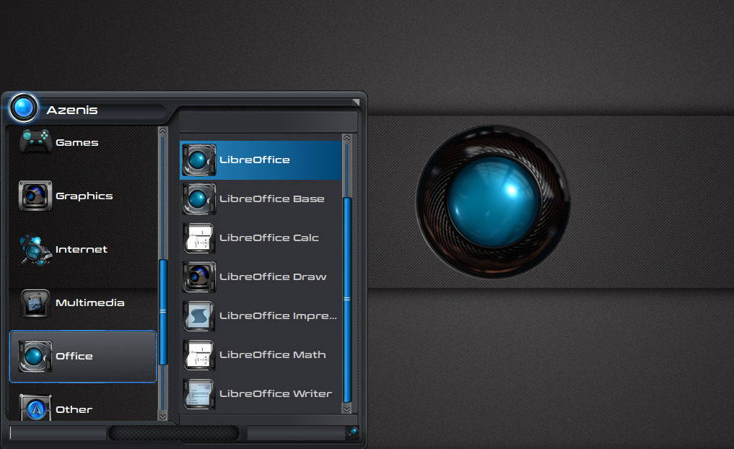This screenshot has width=734, height=449.
Task: Open LibreOffice Draw via its icon
Action: pos(198,277)
